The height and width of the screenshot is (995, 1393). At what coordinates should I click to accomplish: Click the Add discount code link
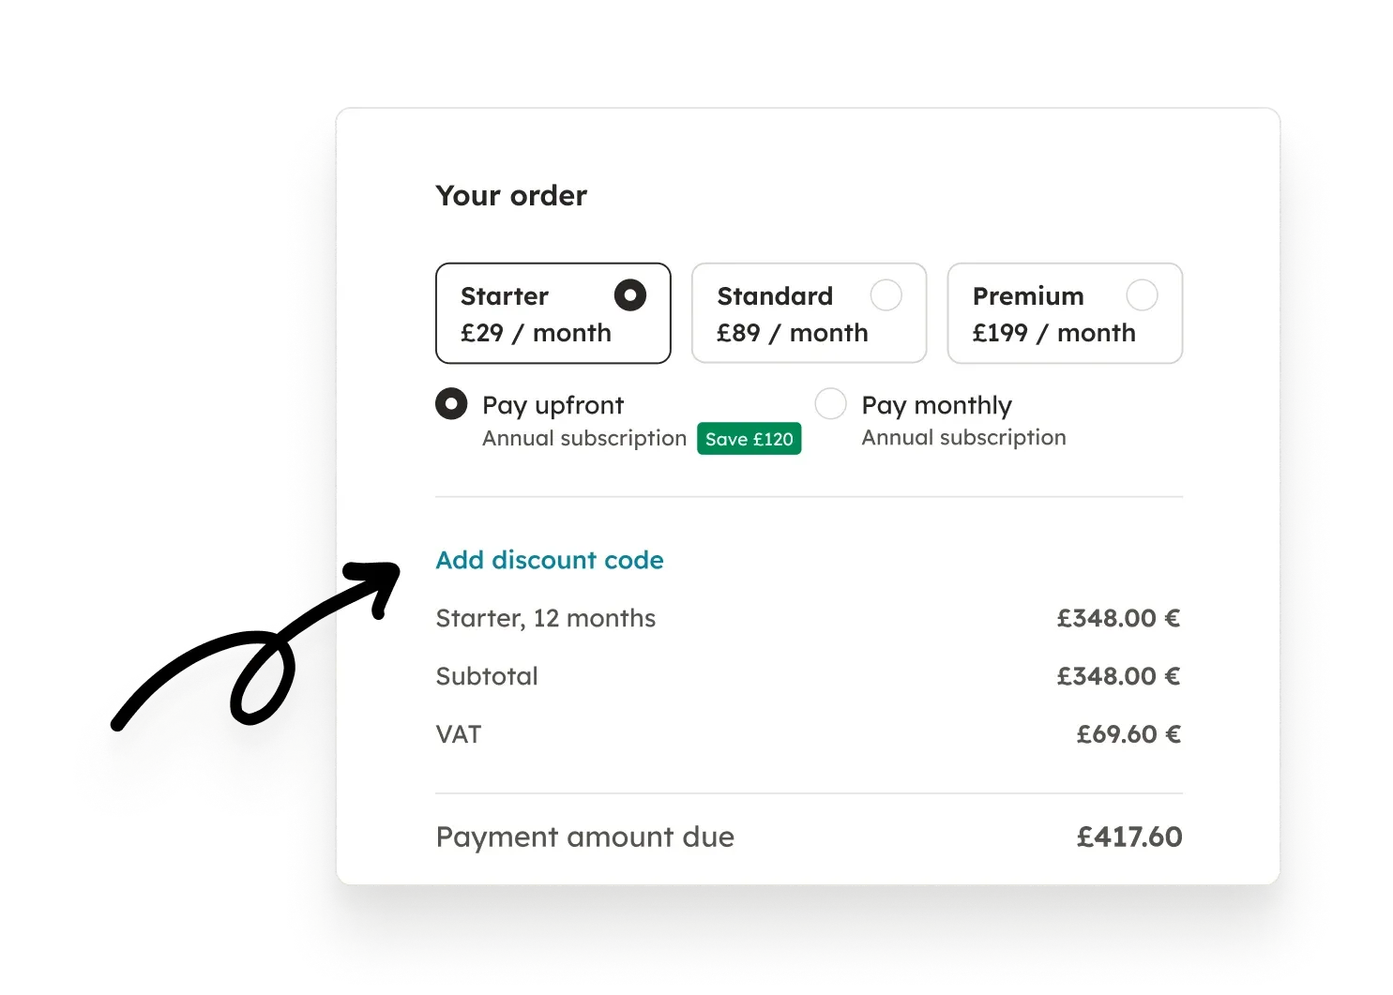pyautogui.click(x=550, y=560)
